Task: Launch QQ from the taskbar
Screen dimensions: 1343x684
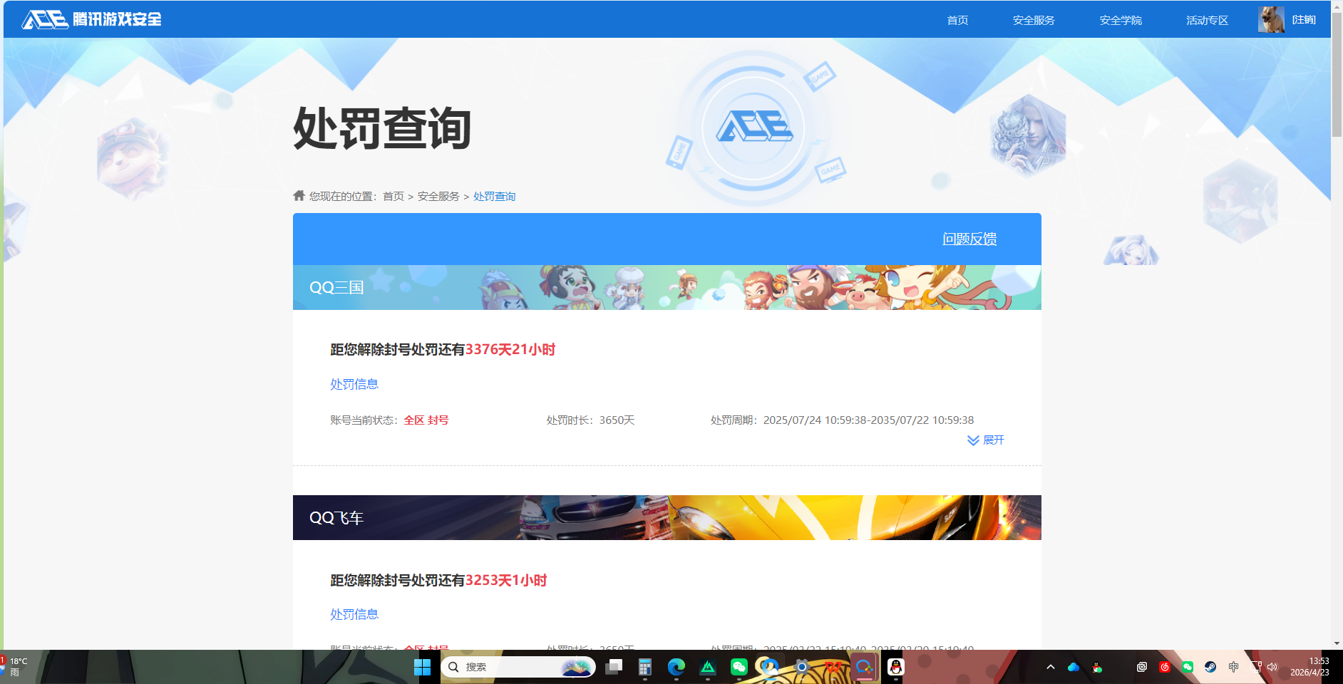Action: pos(896,668)
